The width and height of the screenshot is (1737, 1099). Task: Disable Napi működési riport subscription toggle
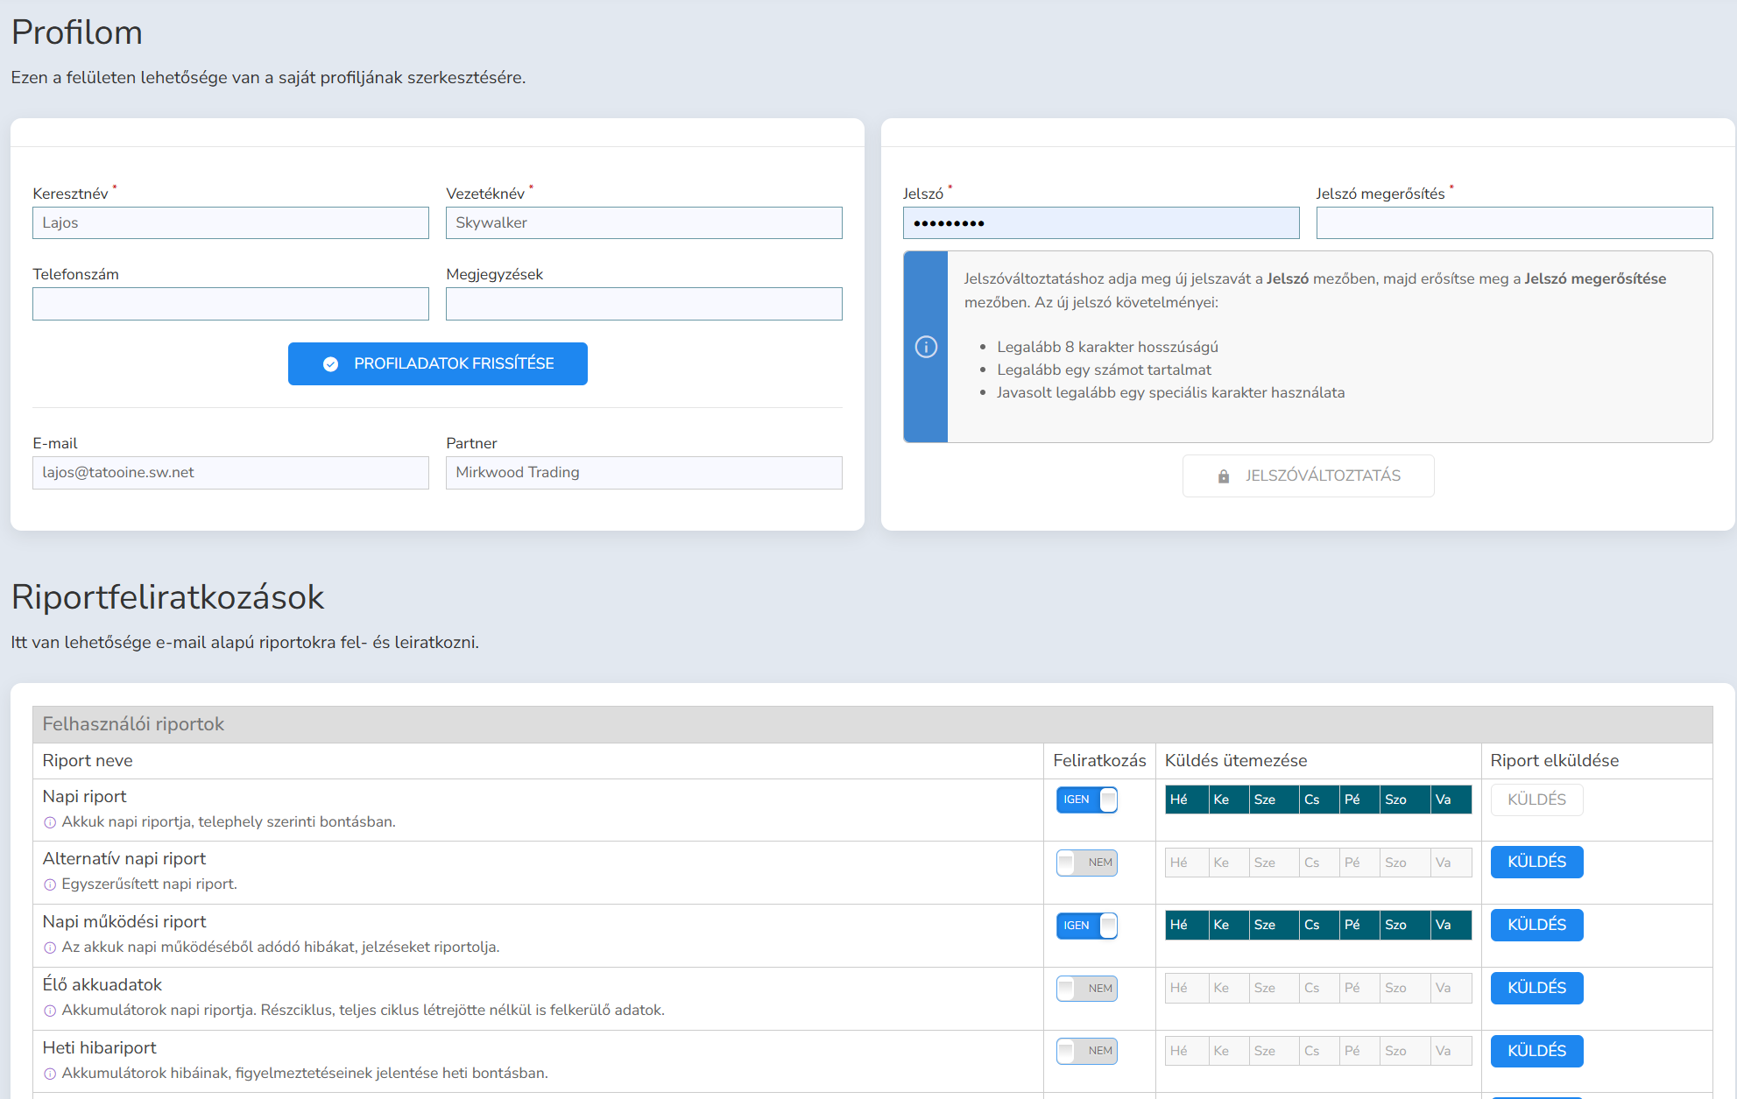(x=1086, y=926)
